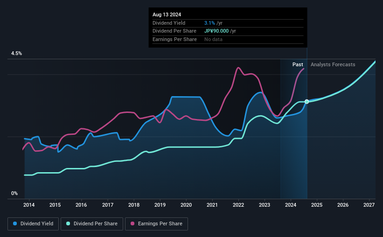Click the tooltip Dividend Per Share row label
383x237 pixels.
tap(174, 31)
